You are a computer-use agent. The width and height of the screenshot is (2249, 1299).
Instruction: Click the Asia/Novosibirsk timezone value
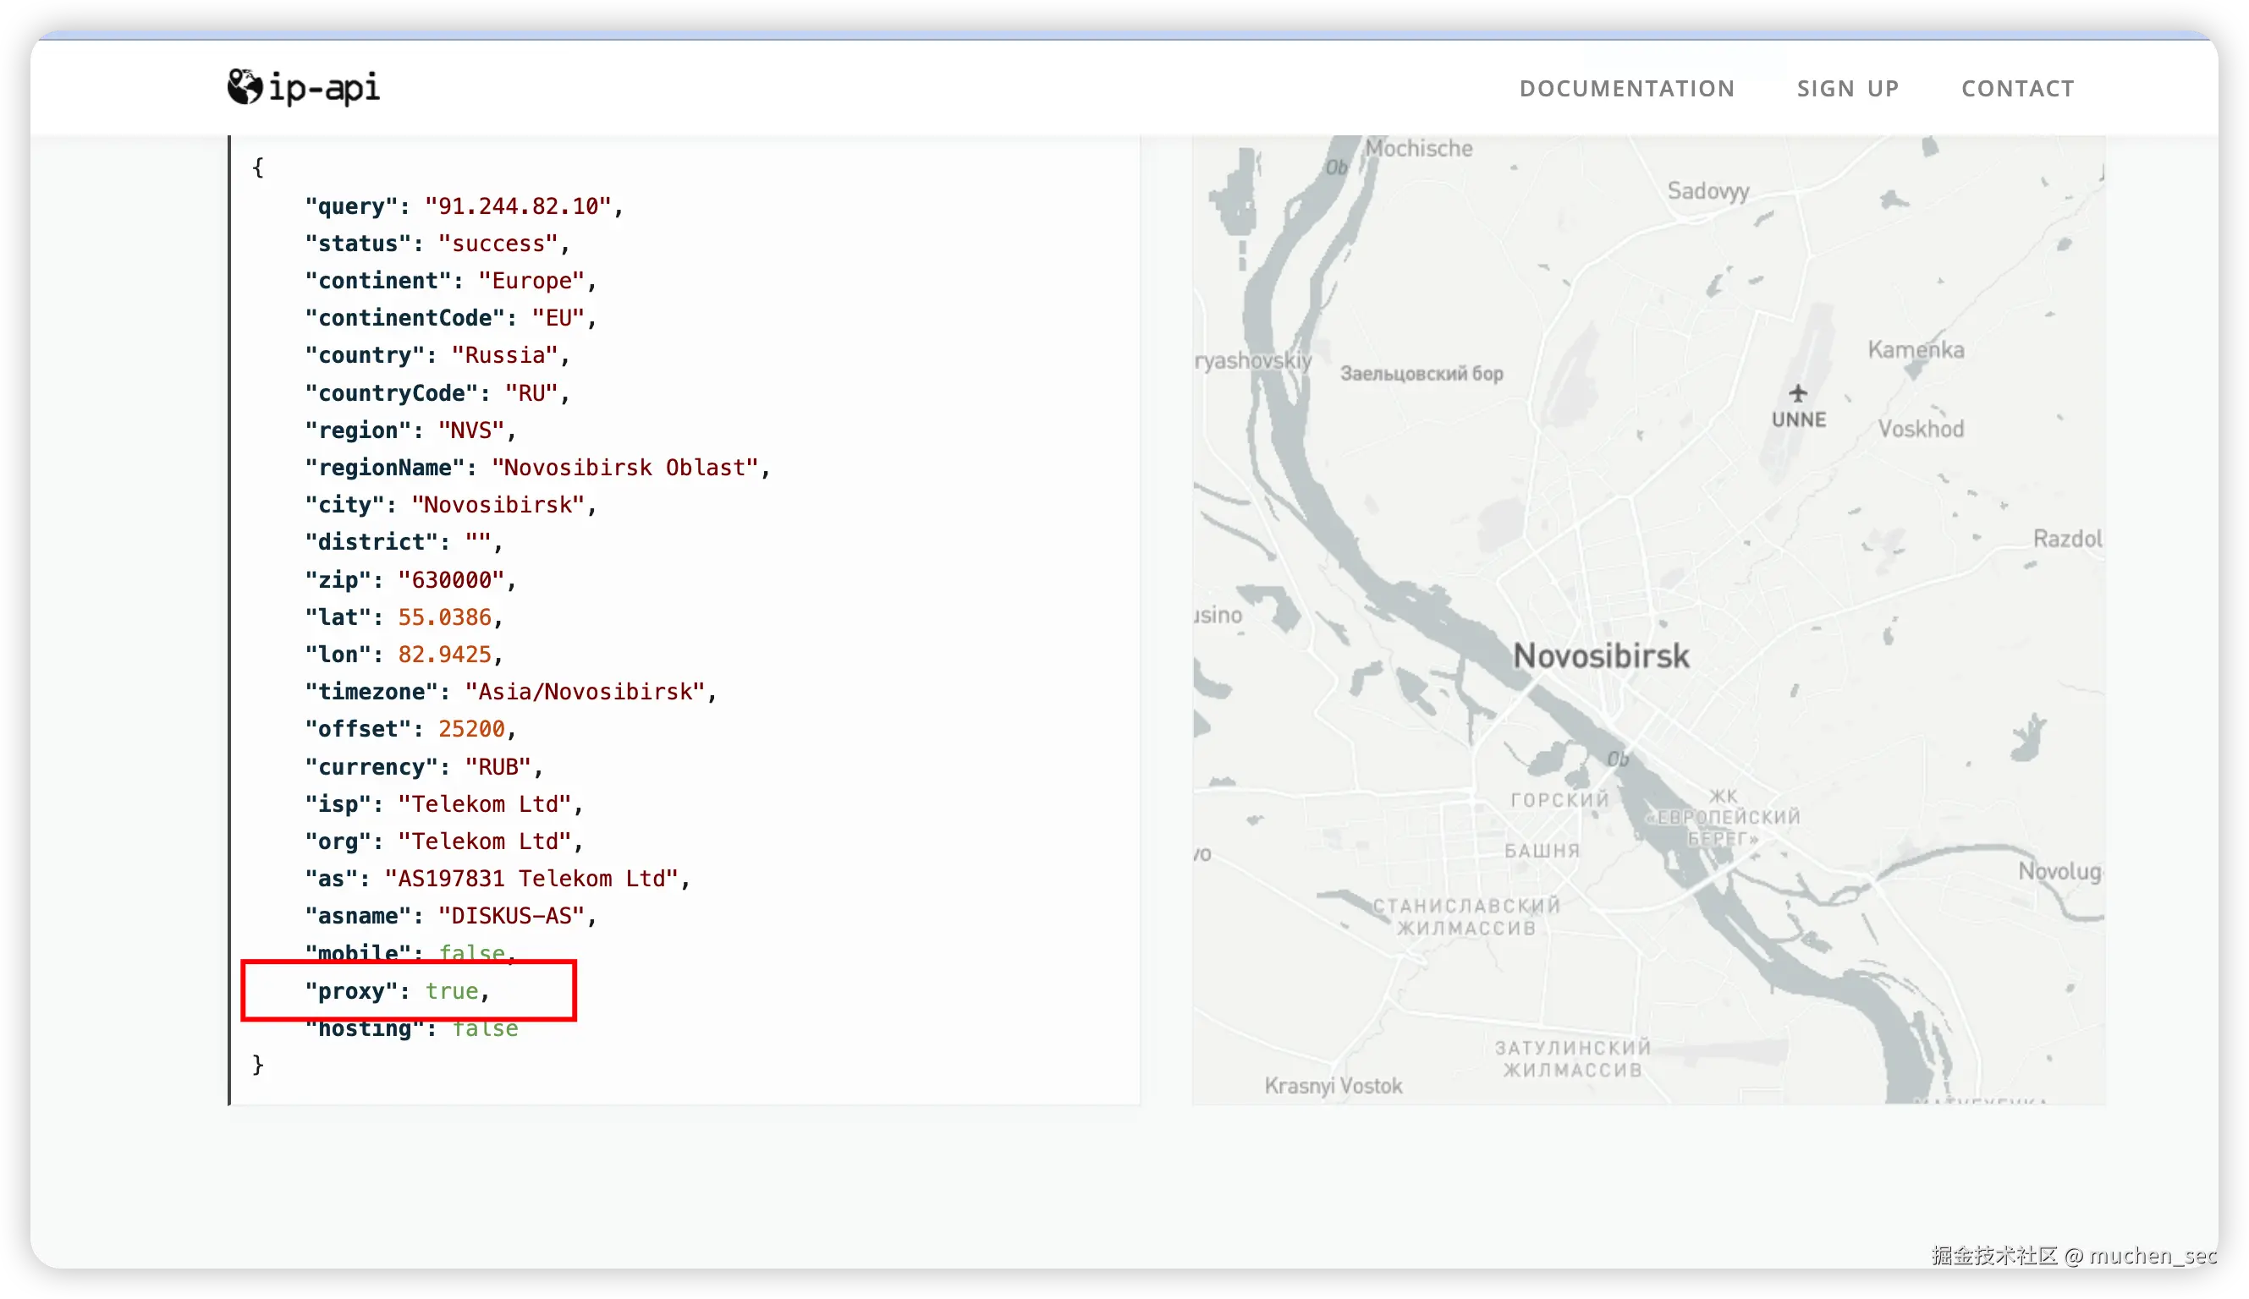585,692
